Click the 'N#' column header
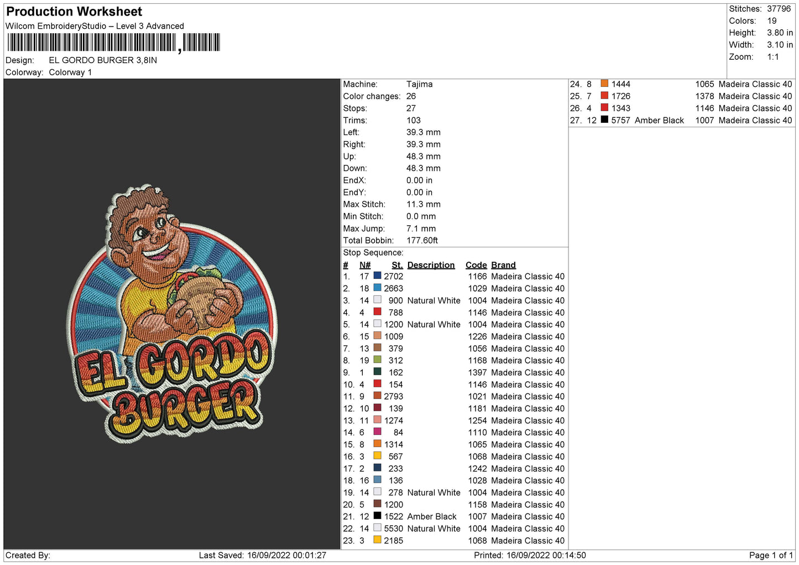799x565 pixels. click(365, 265)
